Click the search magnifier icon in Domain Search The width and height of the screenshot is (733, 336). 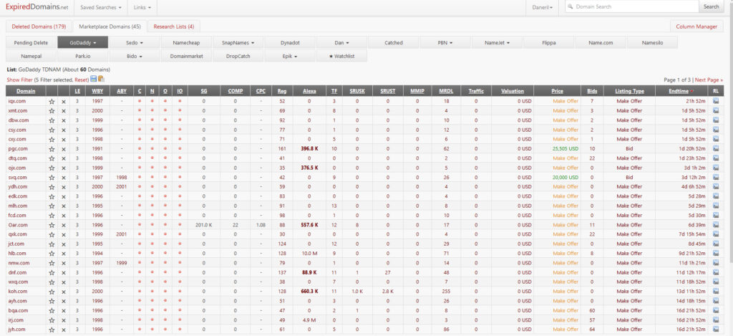(570, 7)
